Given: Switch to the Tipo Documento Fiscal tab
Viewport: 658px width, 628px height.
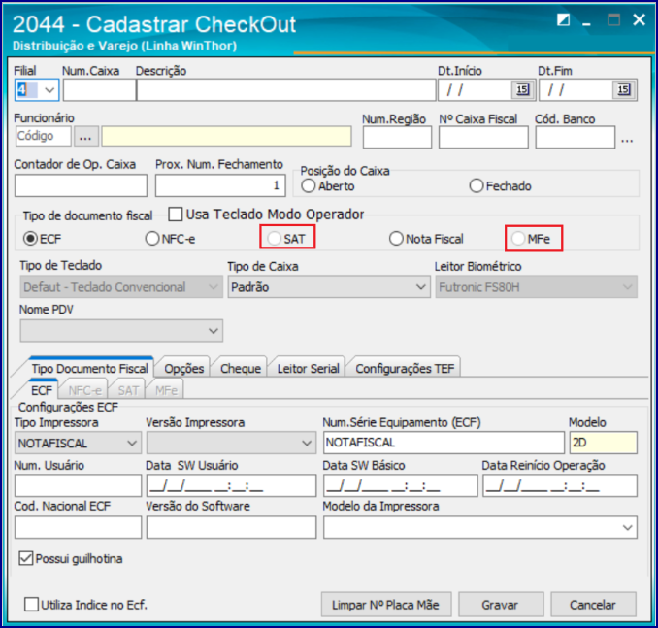Looking at the screenshot, I should coord(90,368).
